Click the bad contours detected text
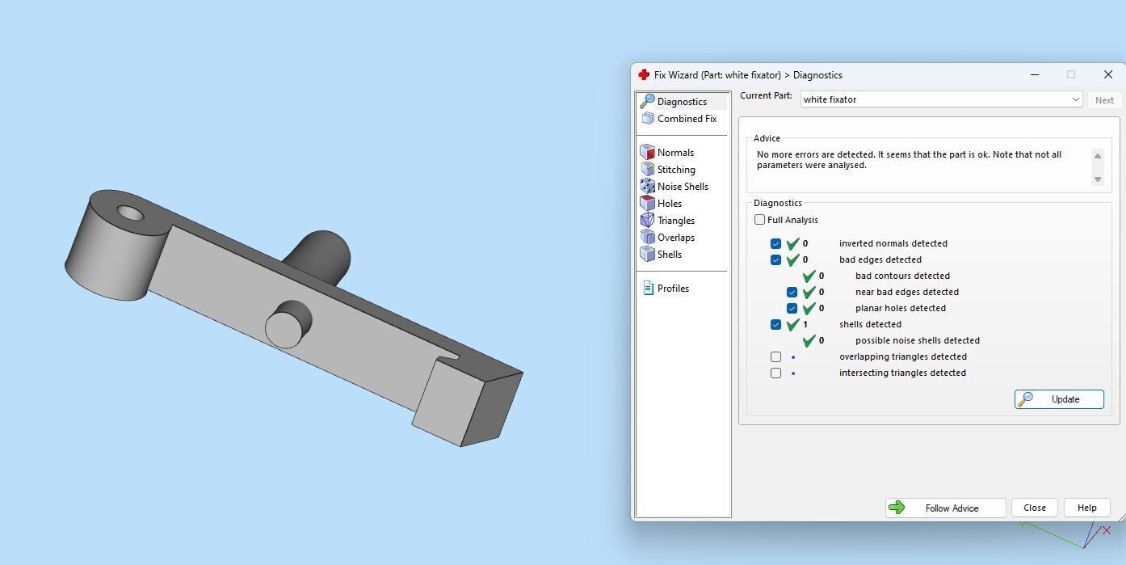The width and height of the screenshot is (1126, 565). (x=902, y=276)
